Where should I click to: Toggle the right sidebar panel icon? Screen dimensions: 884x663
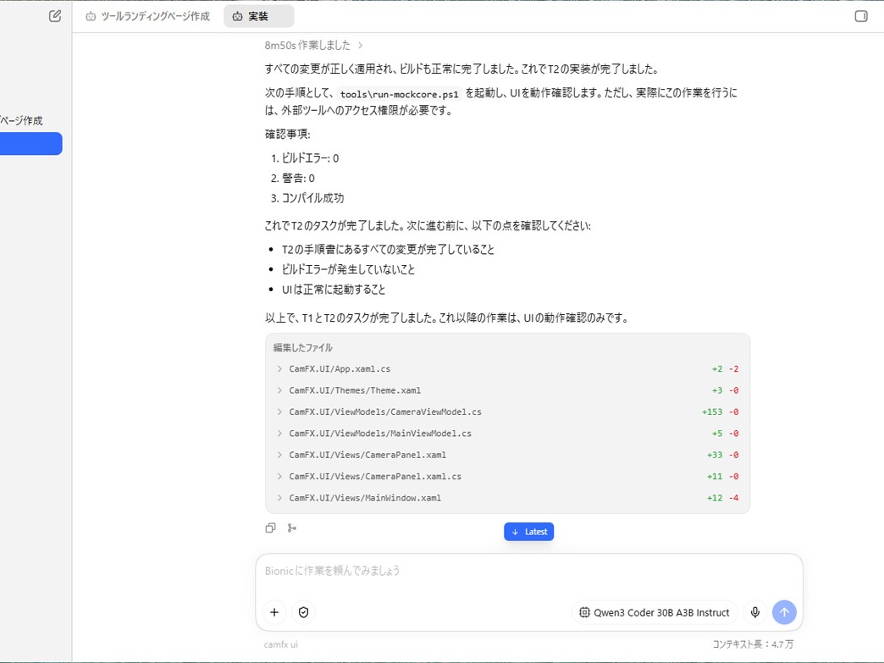[x=861, y=16]
